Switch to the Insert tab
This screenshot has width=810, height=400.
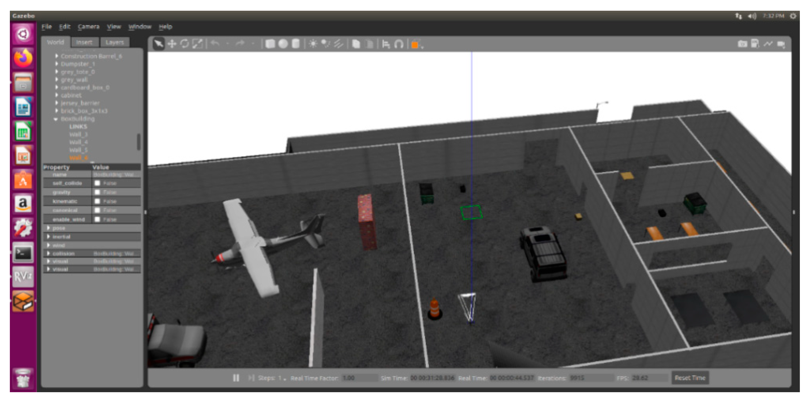click(x=84, y=42)
